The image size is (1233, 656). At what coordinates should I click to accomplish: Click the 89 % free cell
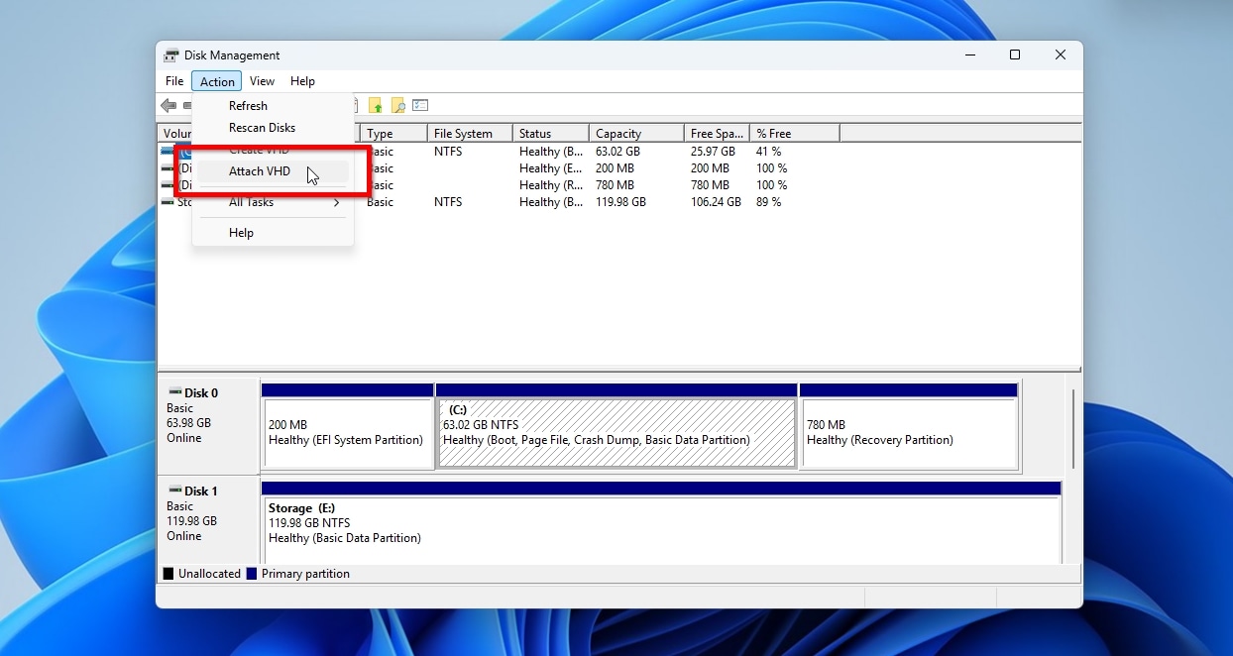point(769,202)
